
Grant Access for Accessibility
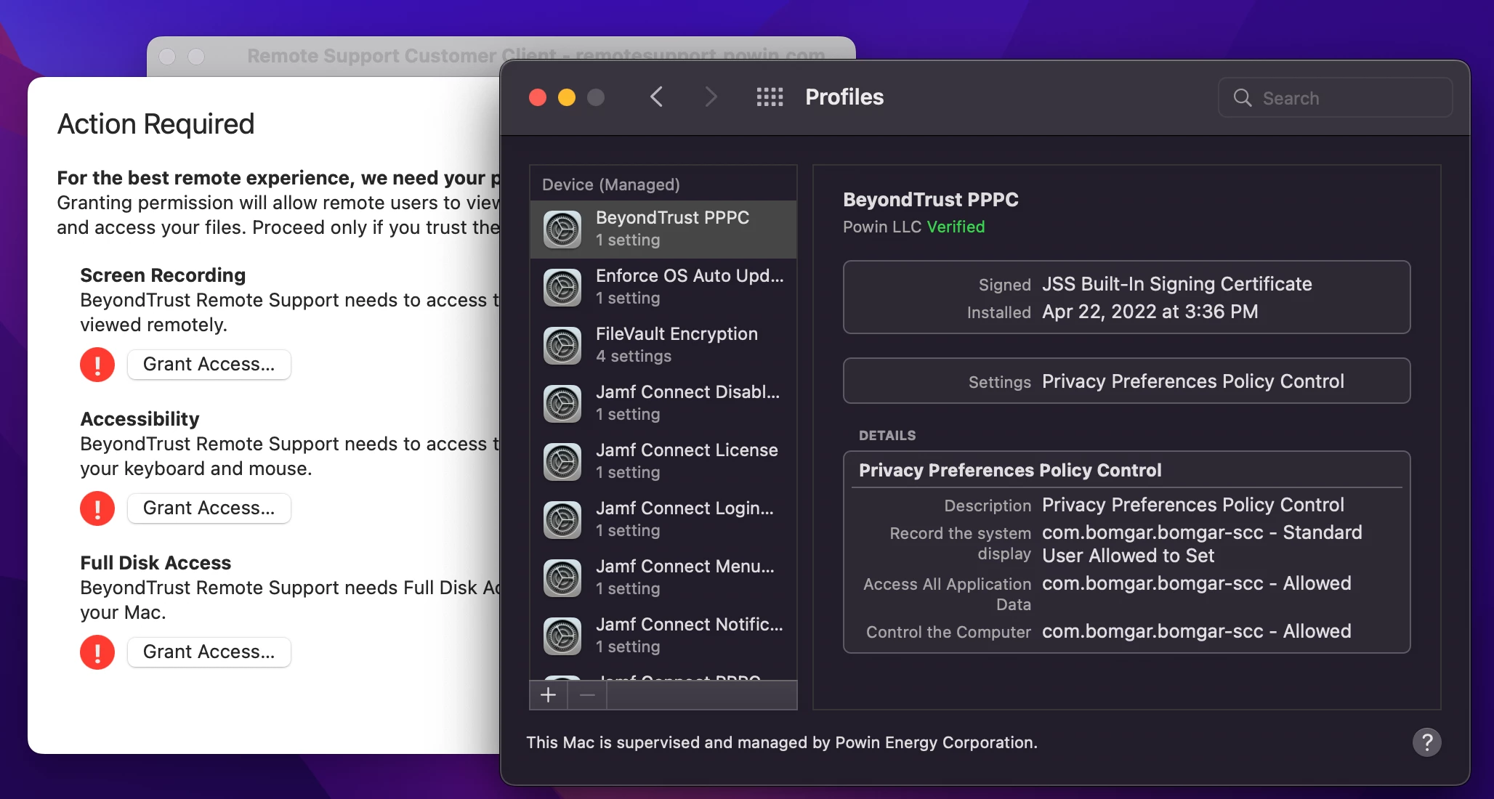(x=209, y=508)
